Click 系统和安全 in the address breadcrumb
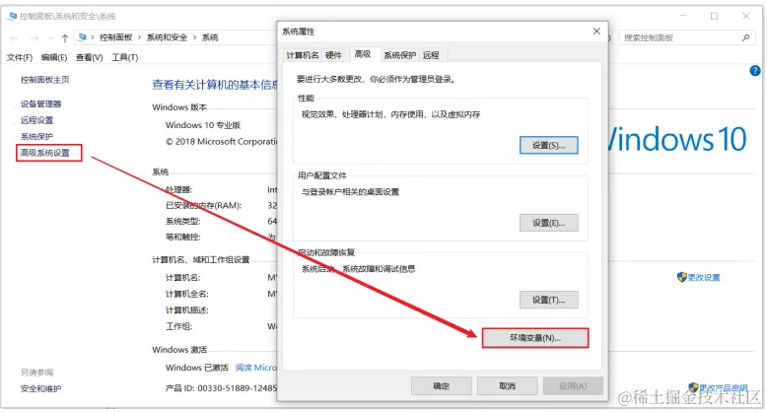Image resolution: width=767 pixels, height=412 pixels. pyautogui.click(x=167, y=37)
